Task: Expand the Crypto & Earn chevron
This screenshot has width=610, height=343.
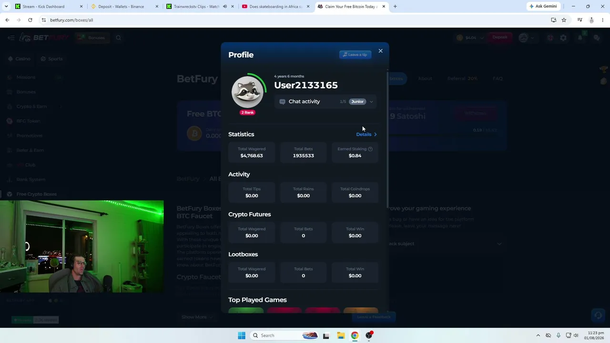Action: 60,106
